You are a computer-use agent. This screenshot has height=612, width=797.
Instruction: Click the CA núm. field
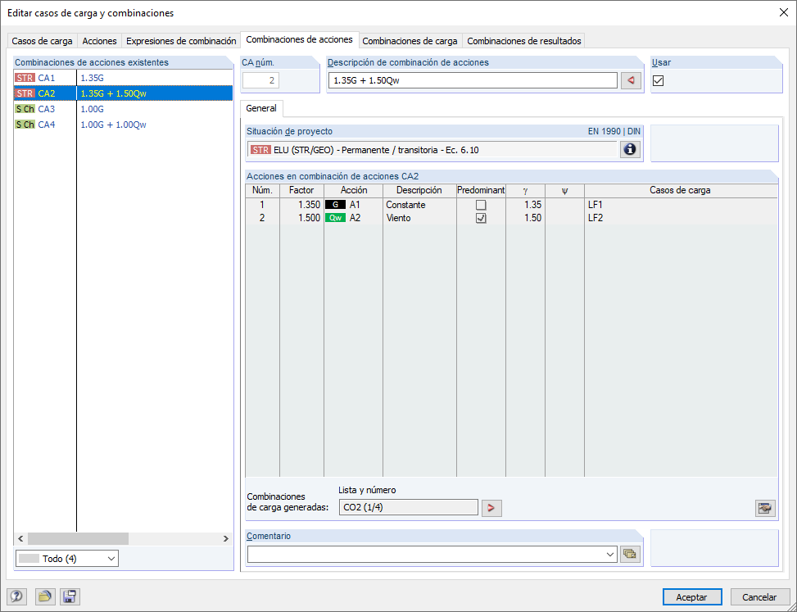click(260, 80)
